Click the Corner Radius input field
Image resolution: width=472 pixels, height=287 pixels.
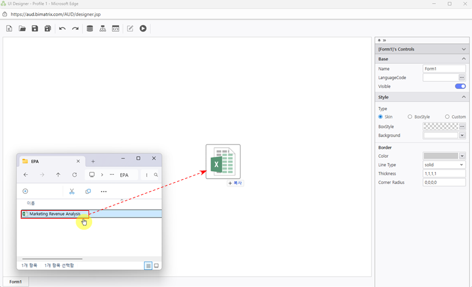coord(444,182)
